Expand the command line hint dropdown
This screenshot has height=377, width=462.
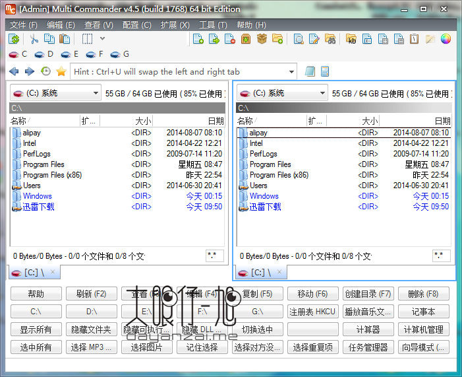click(291, 72)
